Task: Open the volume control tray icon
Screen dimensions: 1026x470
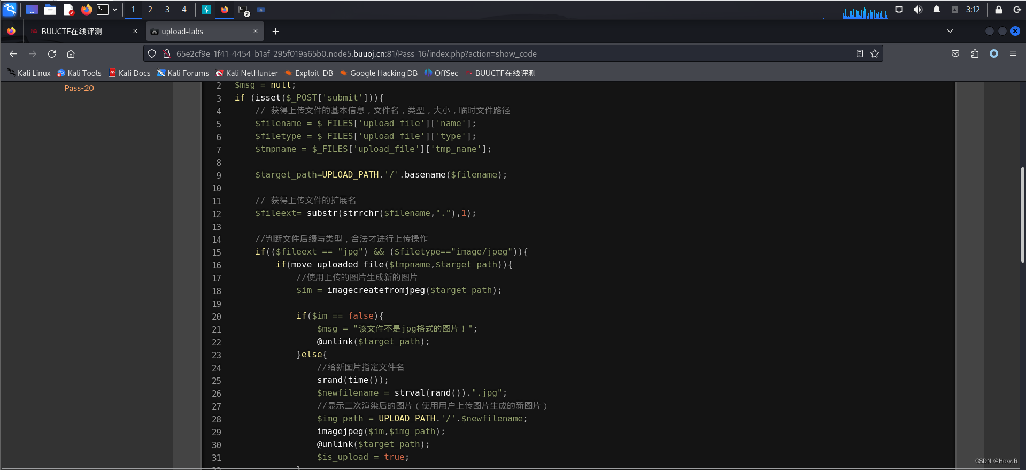Action: pyautogui.click(x=918, y=10)
